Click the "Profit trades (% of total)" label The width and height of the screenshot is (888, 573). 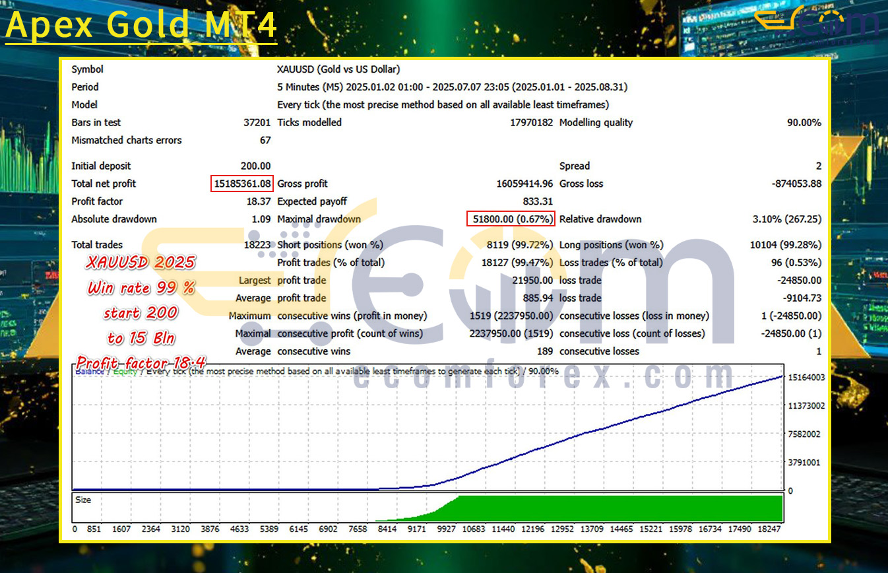(x=331, y=263)
